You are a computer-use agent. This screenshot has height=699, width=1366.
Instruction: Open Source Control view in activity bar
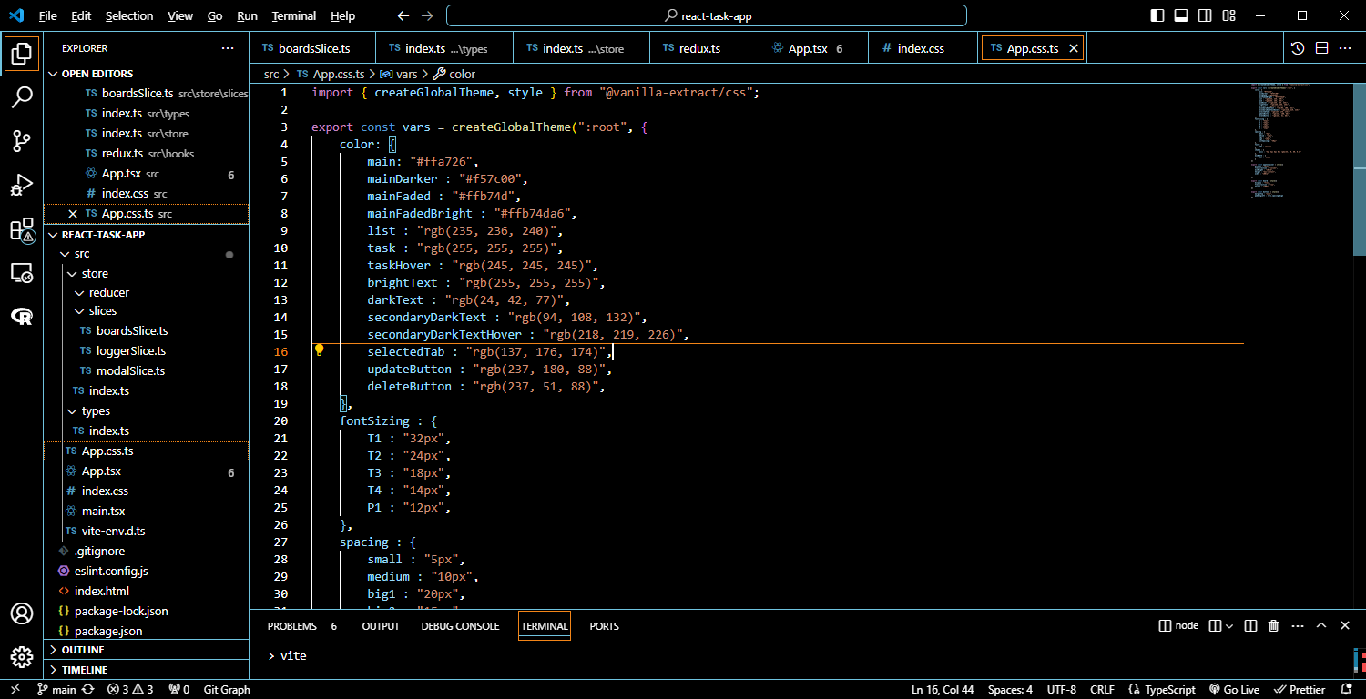tap(22, 141)
